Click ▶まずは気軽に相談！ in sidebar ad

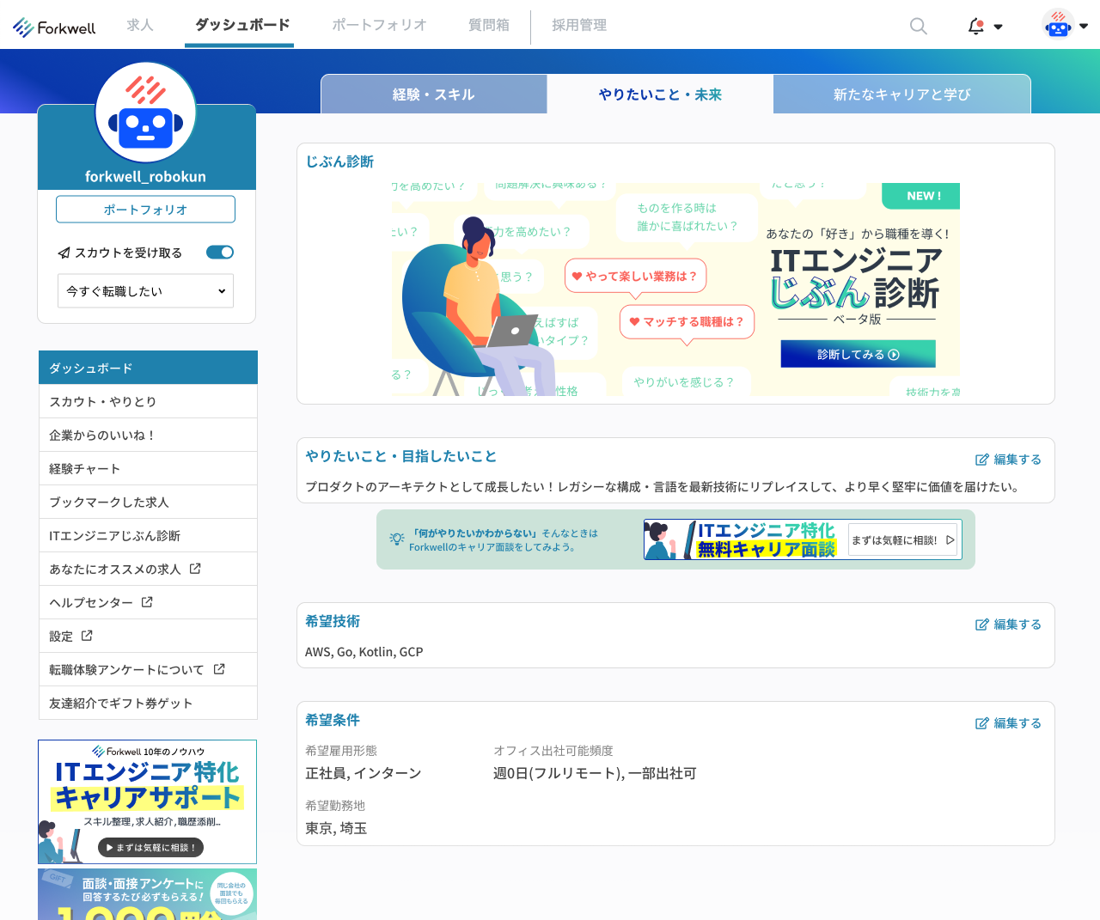150,847
